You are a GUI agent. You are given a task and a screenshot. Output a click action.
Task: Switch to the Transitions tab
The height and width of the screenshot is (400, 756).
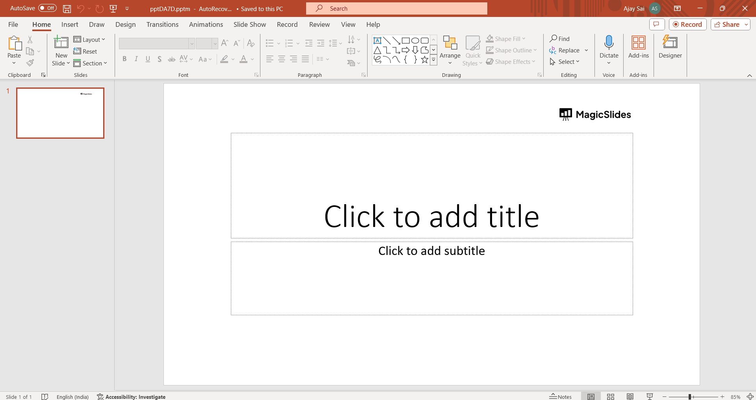(x=162, y=24)
